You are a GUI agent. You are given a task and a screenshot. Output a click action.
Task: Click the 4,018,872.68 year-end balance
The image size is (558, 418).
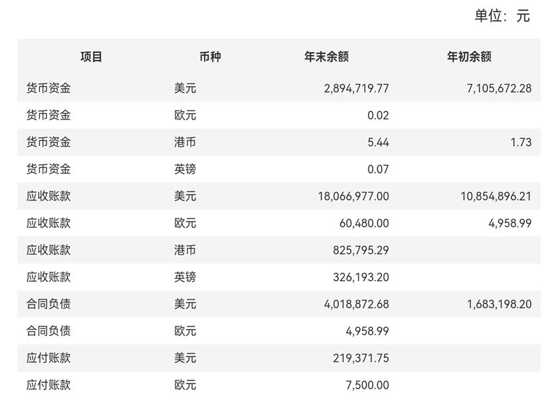pyautogui.click(x=356, y=304)
